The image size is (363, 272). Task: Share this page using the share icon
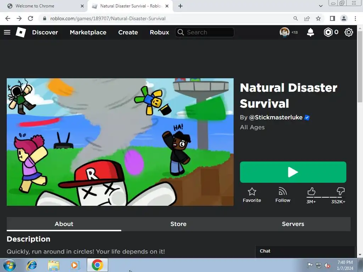pyautogui.click(x=307, y=18)
